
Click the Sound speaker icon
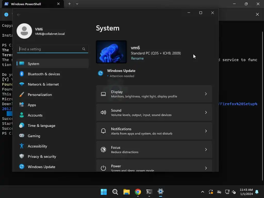[x=103, y=112]
